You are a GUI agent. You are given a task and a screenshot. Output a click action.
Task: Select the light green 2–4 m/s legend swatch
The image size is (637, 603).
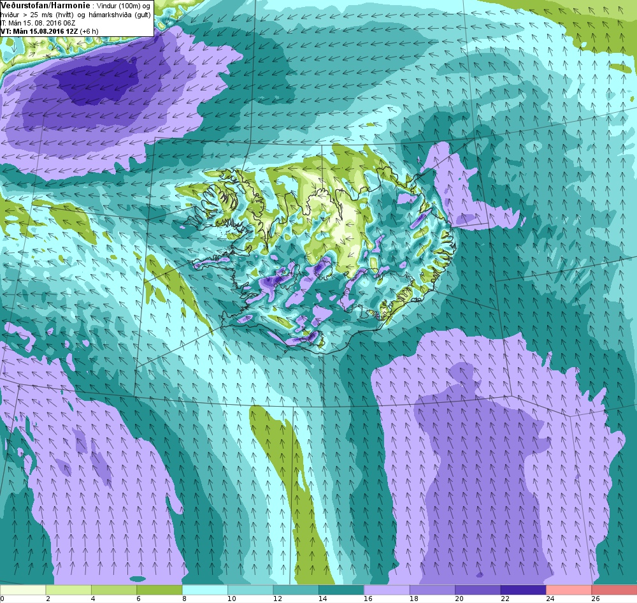pos(68,590)
